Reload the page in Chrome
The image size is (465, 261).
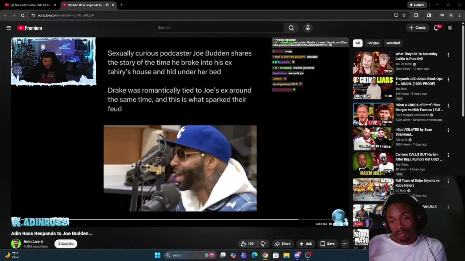[23, 15]
